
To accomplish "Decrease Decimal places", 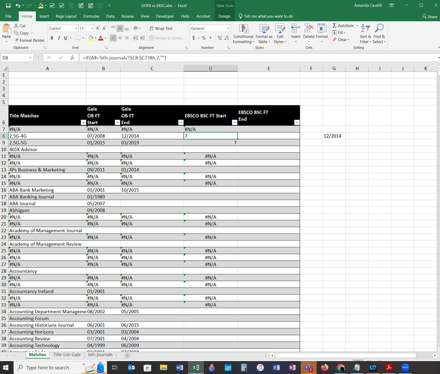I will [226, 38].
